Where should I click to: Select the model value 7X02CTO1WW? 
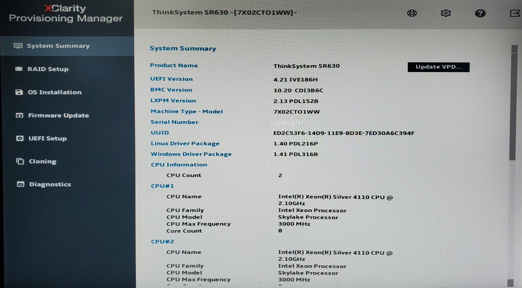[297, 112]
